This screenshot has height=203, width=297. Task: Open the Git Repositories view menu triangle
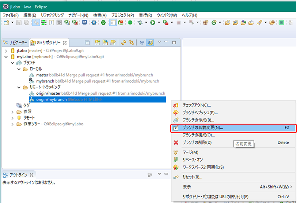(x=160, y=42)
